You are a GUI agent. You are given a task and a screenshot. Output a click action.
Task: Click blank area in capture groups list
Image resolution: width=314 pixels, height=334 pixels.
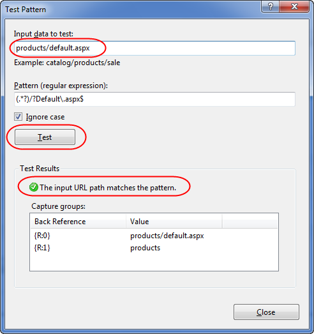click(154, 262)
